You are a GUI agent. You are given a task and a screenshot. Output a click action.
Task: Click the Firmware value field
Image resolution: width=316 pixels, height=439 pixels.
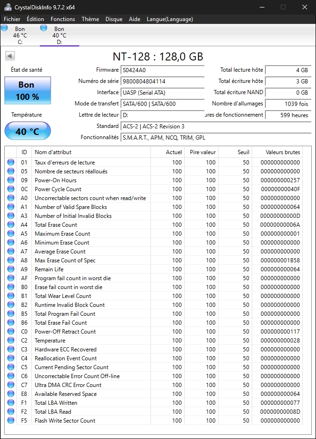(x=162, y=70)
